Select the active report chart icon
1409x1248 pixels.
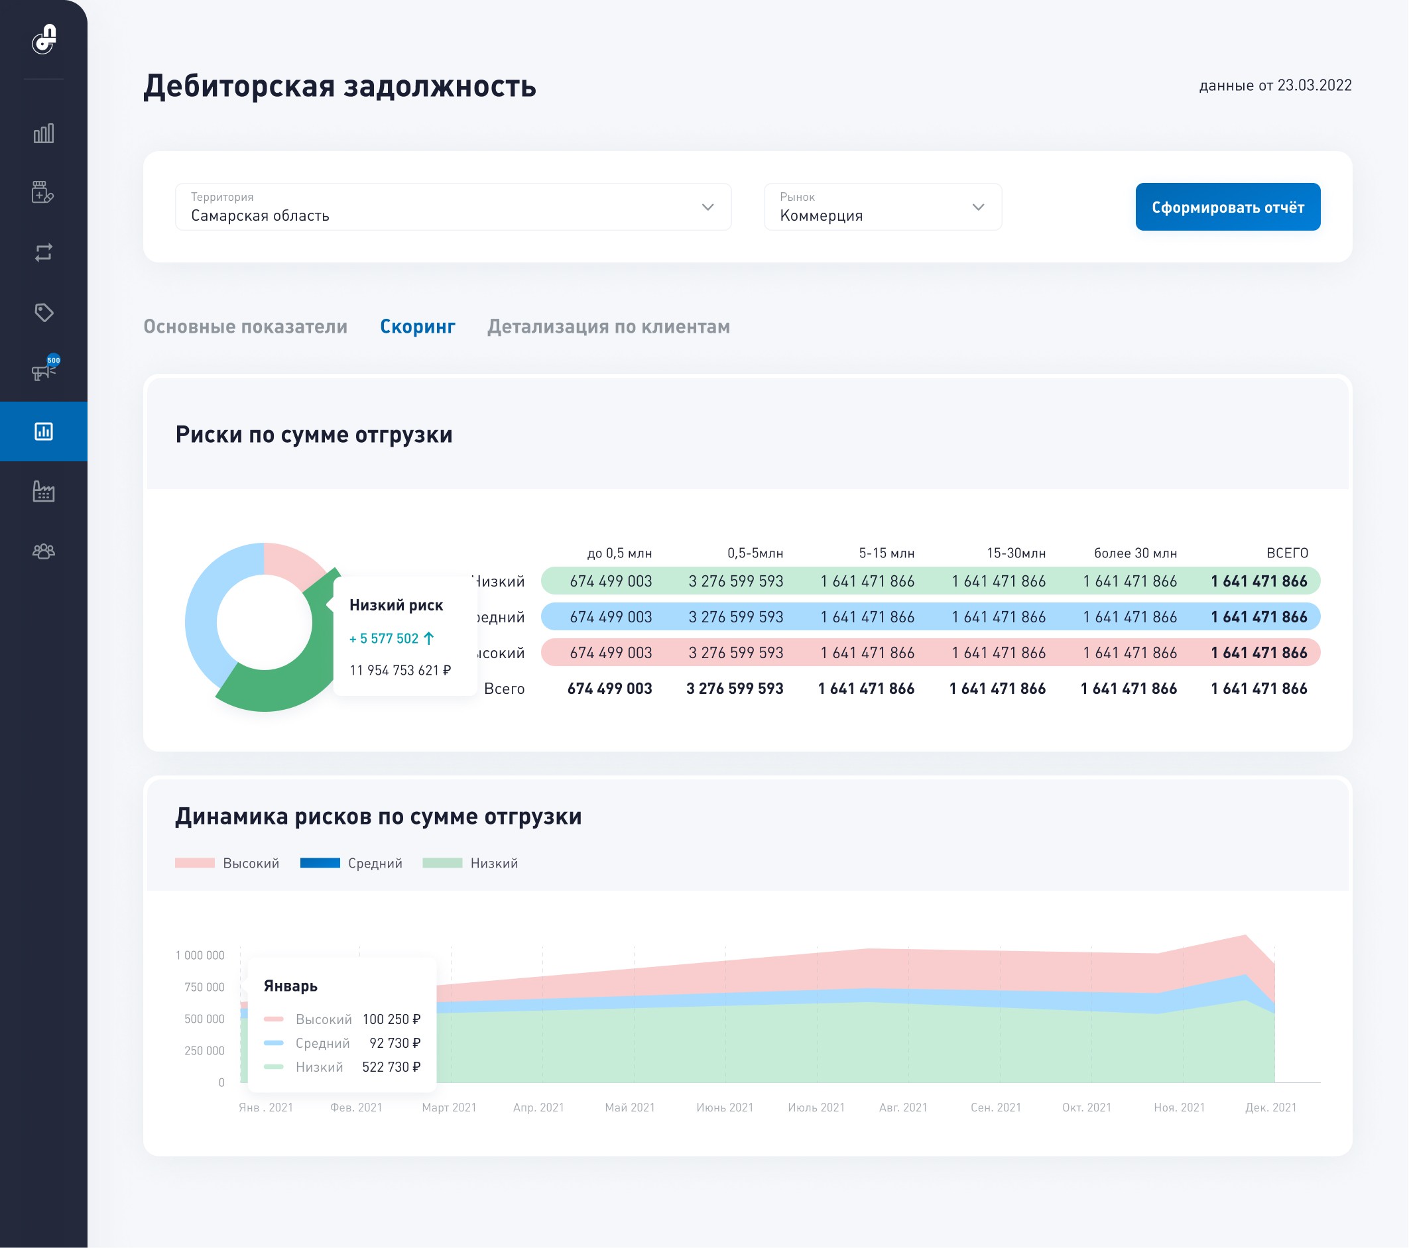(43, 431)
